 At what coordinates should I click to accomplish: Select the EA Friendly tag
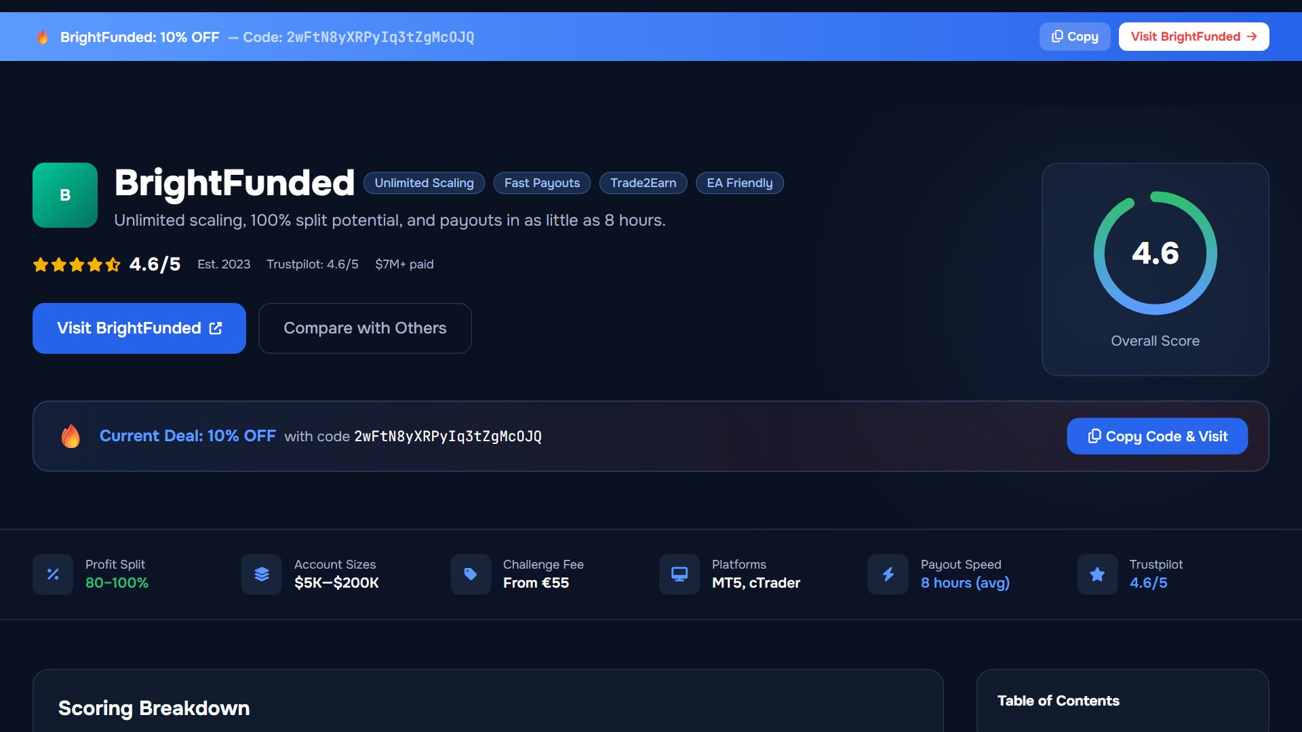740,183
